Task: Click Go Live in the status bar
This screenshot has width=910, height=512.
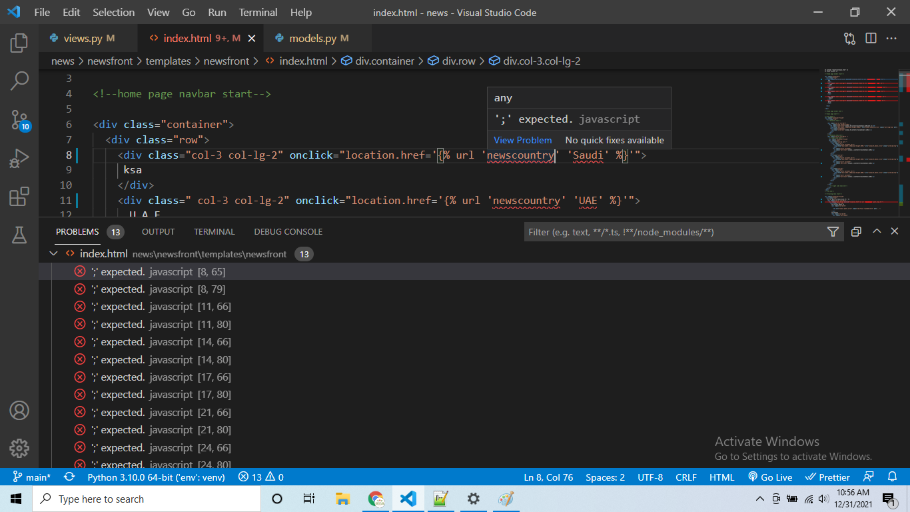Action: pyautogui.click(x=770, y=477)
